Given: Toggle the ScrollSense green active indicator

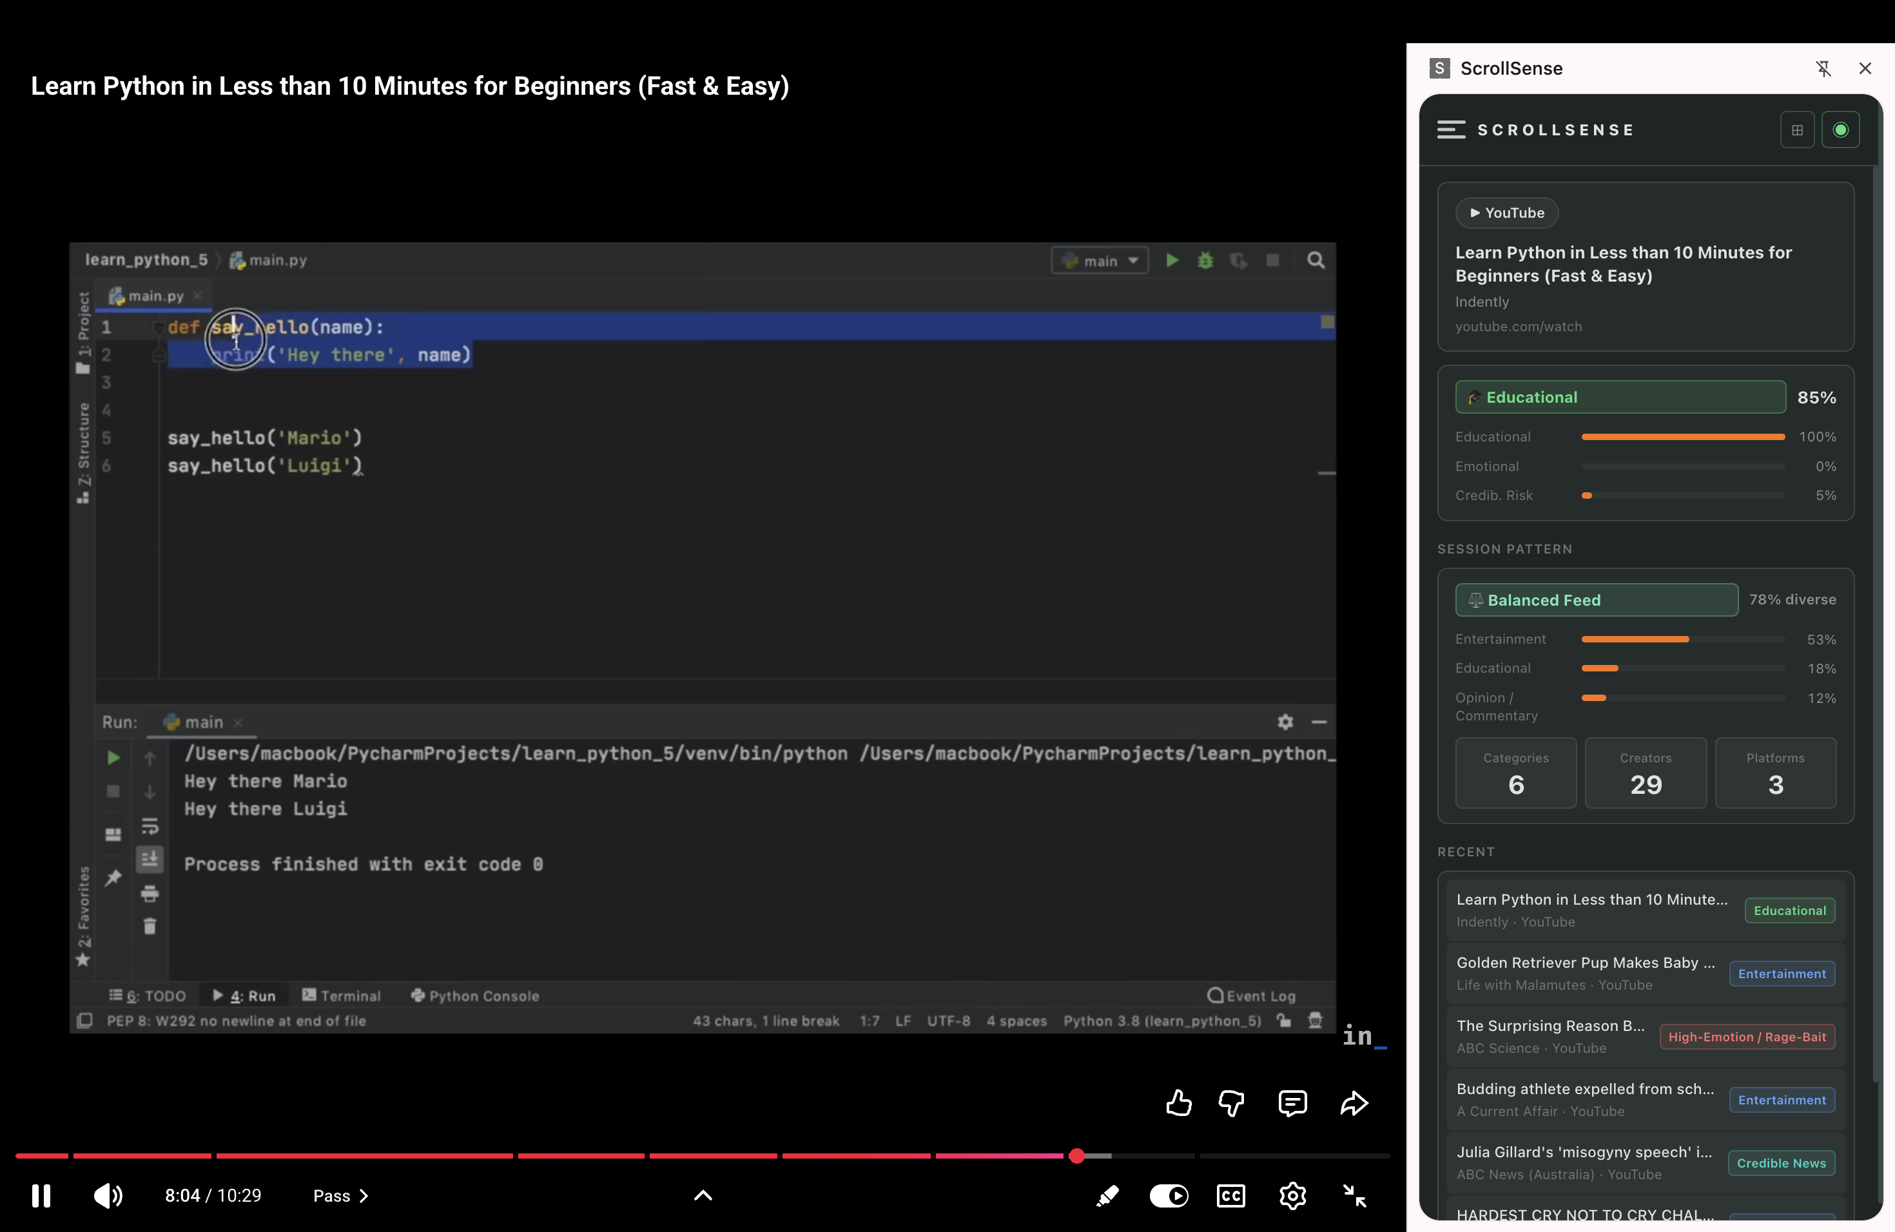Looking at the screenshot, I should [x=1840, y=130].
